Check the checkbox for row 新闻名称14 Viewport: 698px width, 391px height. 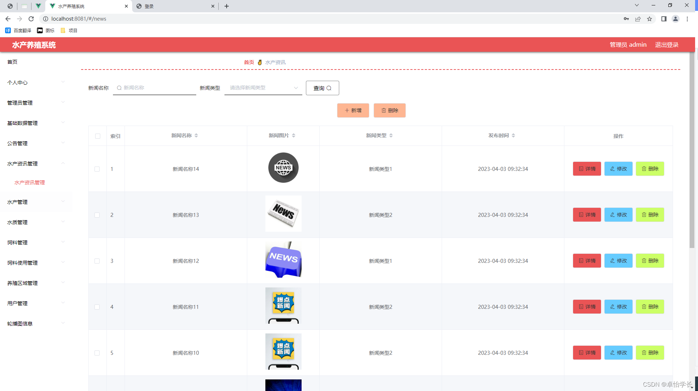[97, 169]
